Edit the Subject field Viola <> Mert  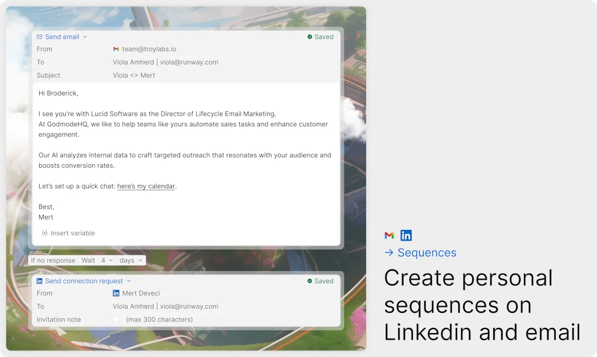coord(134,75)
